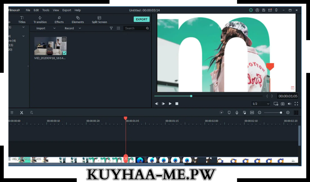Switch to the Elements tab
This screenshot has height=182, width=310.
pos(78,20)
